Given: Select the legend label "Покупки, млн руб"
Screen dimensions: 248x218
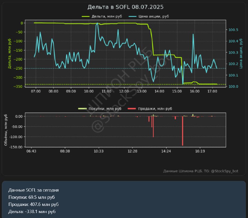Looking at the screenshot, I should (x=105, y=109).
